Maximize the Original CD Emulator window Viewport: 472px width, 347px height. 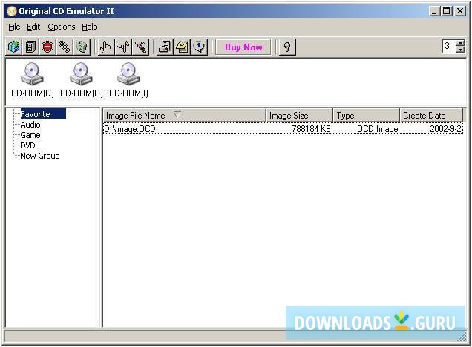[x=447, y=11]
